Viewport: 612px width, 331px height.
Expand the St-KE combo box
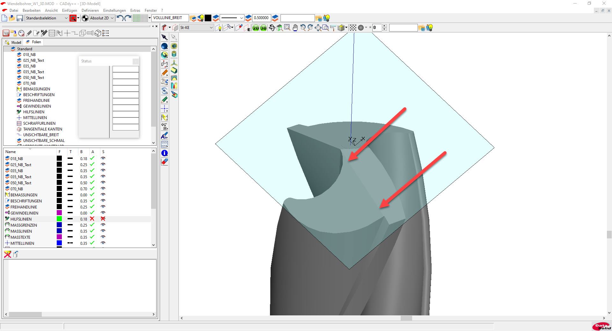(211, 28)
